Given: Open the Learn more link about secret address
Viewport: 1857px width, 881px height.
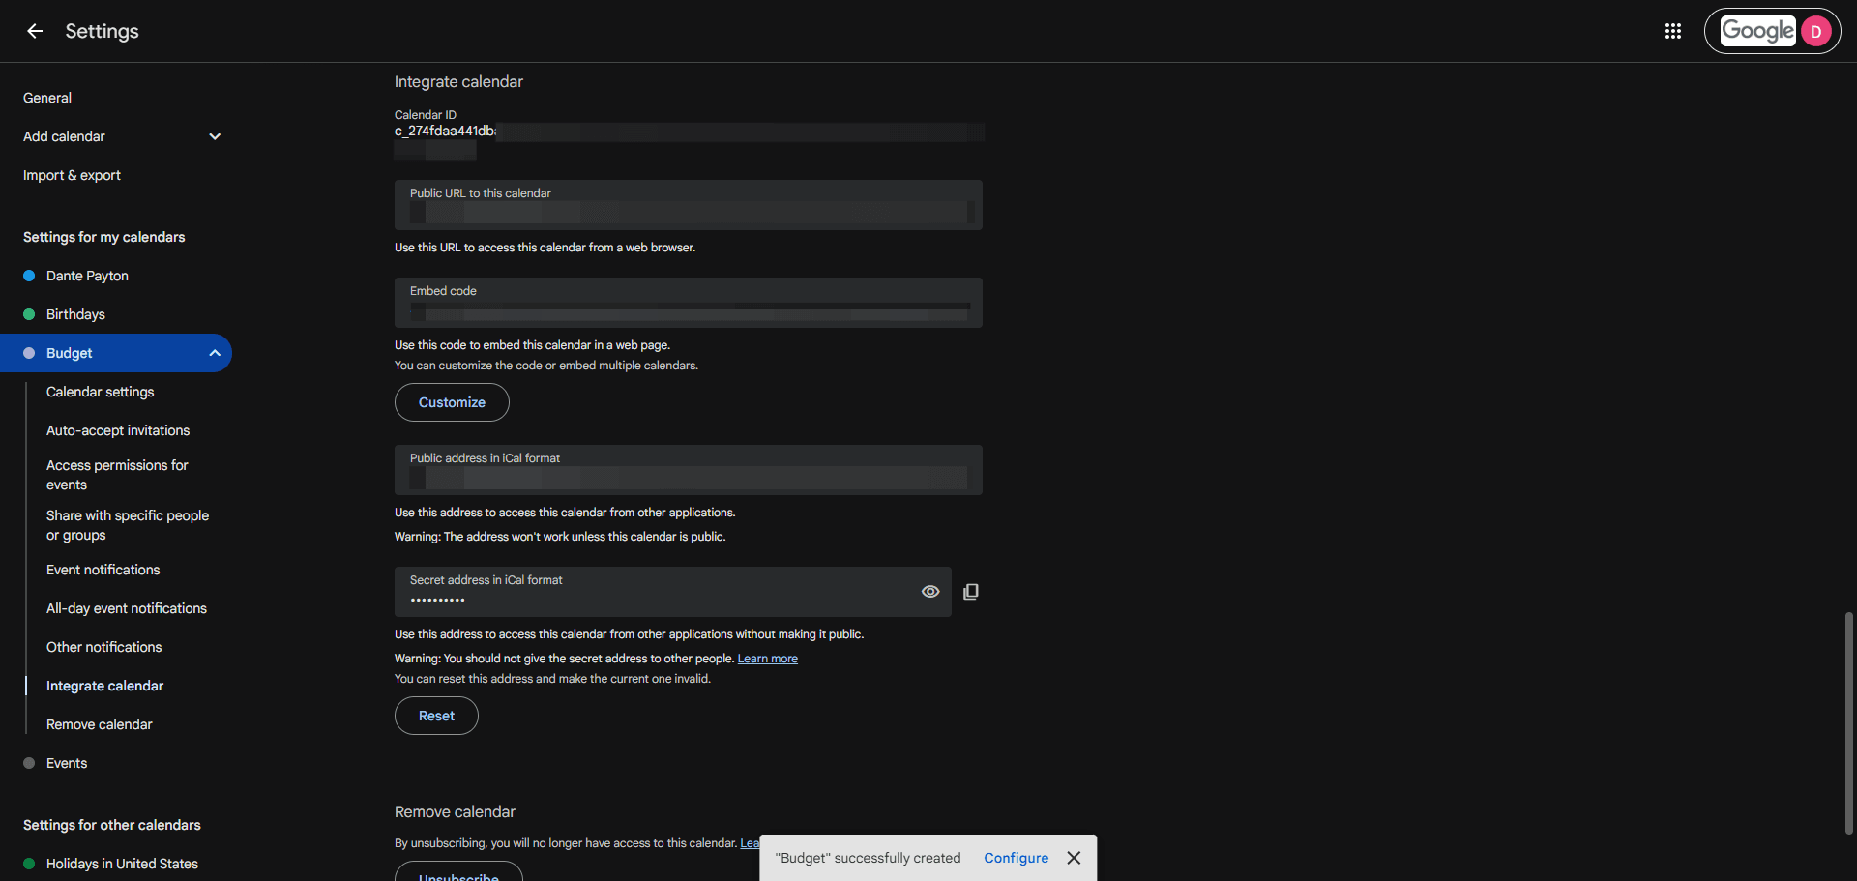Looking at the screenshot, I should (768, 659).
